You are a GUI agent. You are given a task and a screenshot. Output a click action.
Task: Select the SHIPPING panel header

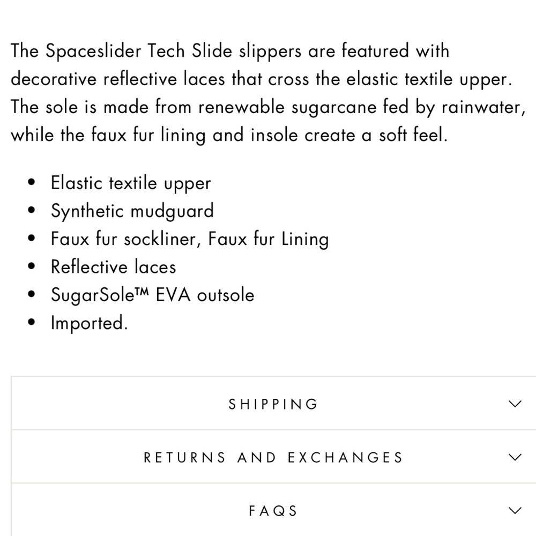[x=273, y=404]
